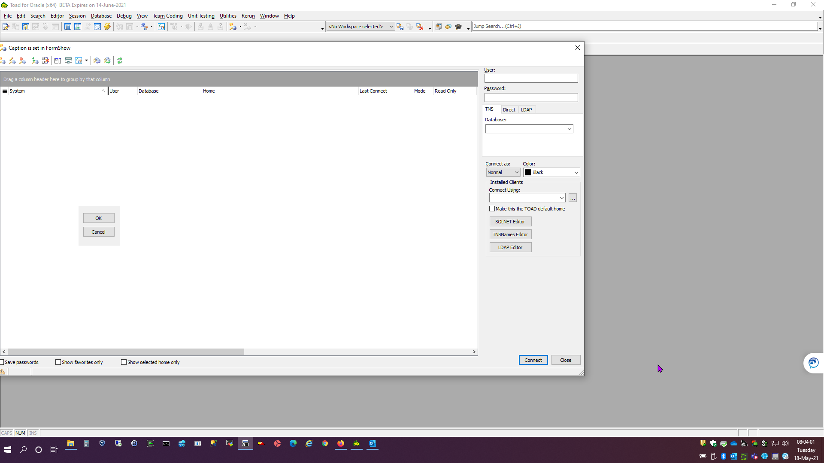Open Firefox from the Windows taskbar

341,443
